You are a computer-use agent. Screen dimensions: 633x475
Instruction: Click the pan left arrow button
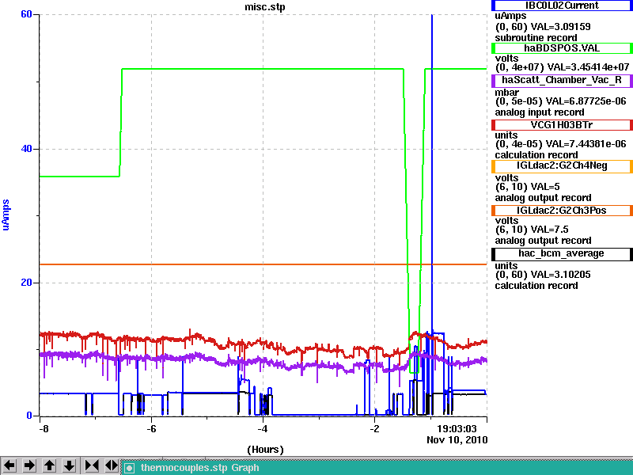[x=9, y=465]
